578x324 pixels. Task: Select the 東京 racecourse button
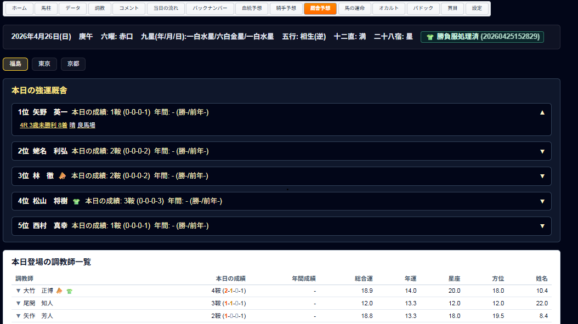44,64
